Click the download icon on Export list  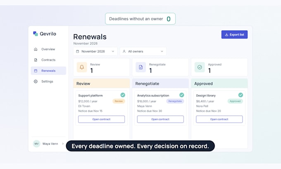point(226,35)
